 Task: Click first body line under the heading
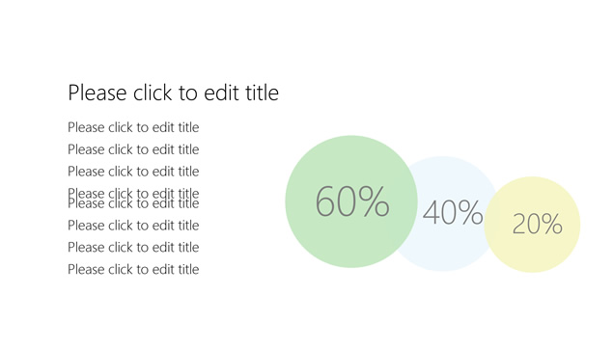tap(133, 127)
